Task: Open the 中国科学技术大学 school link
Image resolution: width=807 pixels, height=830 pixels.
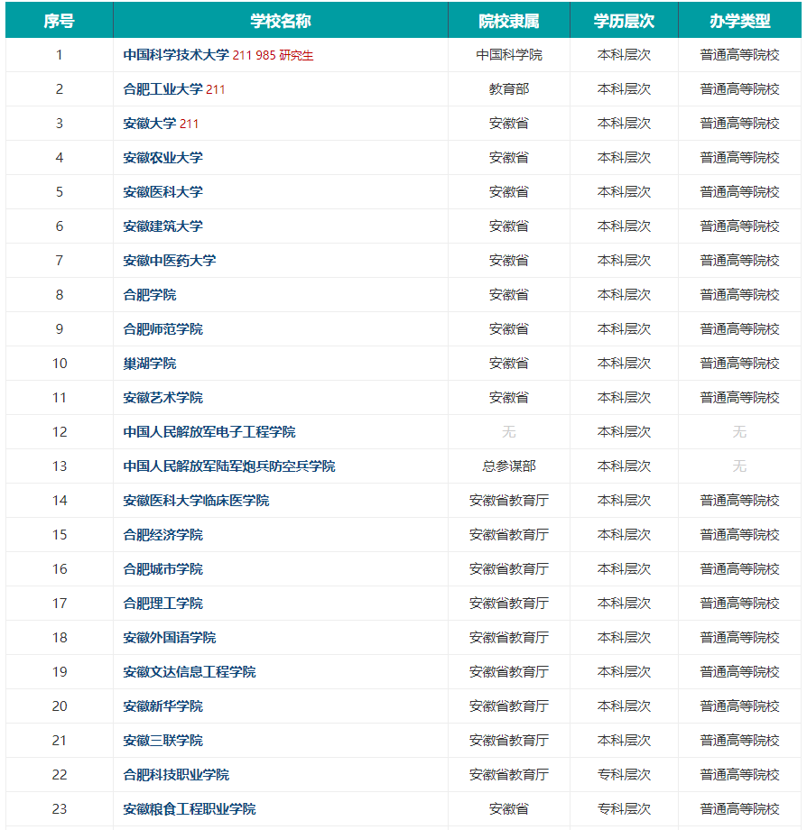Action: pos(176,55)
